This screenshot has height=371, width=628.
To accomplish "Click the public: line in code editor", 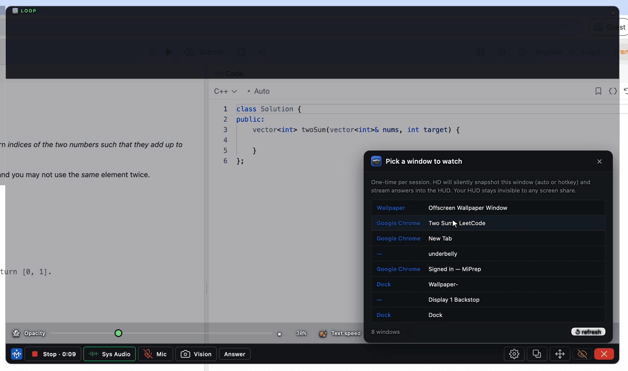I will click(x=250, y=119).
